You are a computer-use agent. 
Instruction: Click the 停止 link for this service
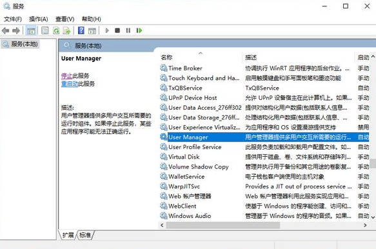click(66, 76)
